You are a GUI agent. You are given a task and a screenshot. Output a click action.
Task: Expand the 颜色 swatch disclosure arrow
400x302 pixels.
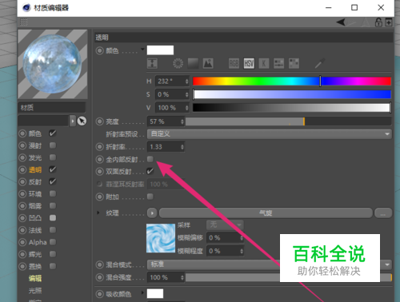142,49
